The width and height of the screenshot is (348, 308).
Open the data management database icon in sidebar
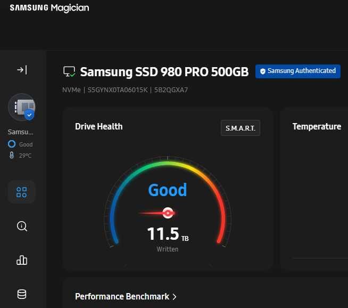click(22, 294)
